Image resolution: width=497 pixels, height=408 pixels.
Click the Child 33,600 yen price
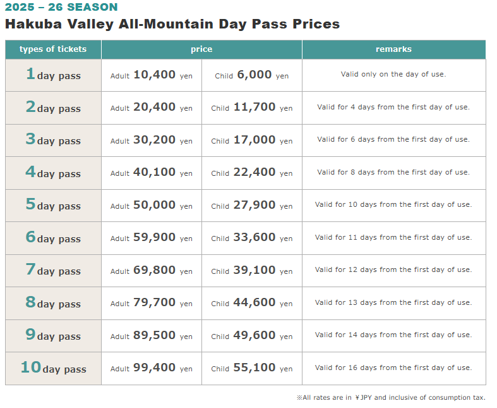click(251, 238)
